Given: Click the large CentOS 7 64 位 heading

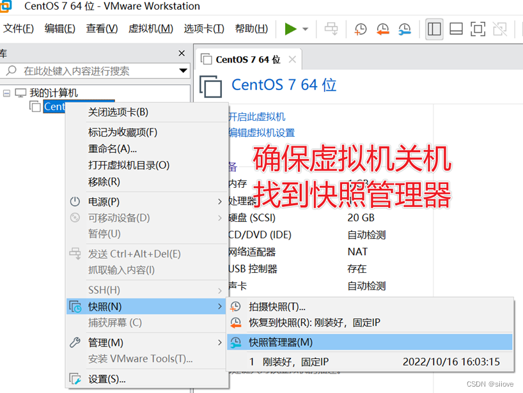Looking at the screenshot, I should 284,84.
